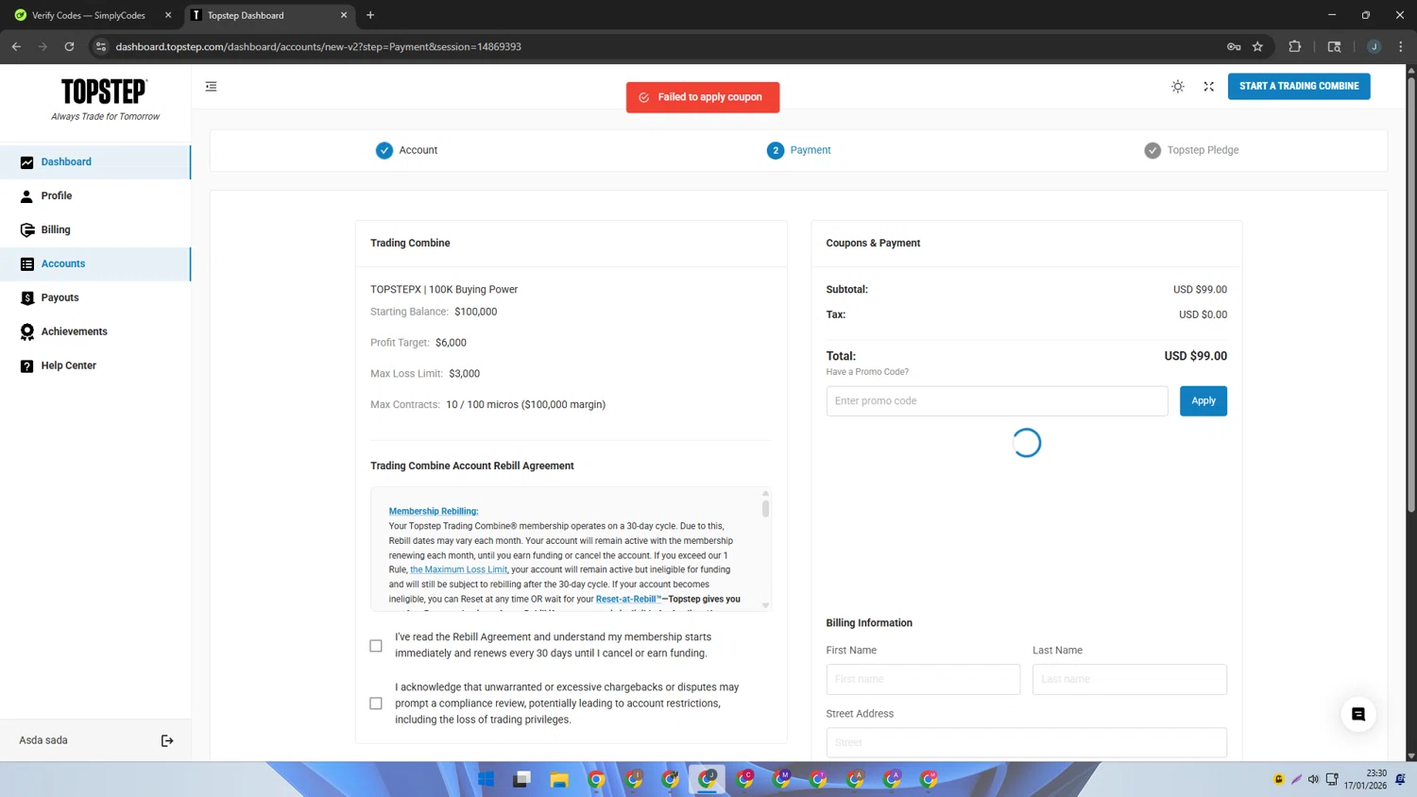1417x797 pixels.
Task: Open the password manager key icon
Action: [1234, 46]
